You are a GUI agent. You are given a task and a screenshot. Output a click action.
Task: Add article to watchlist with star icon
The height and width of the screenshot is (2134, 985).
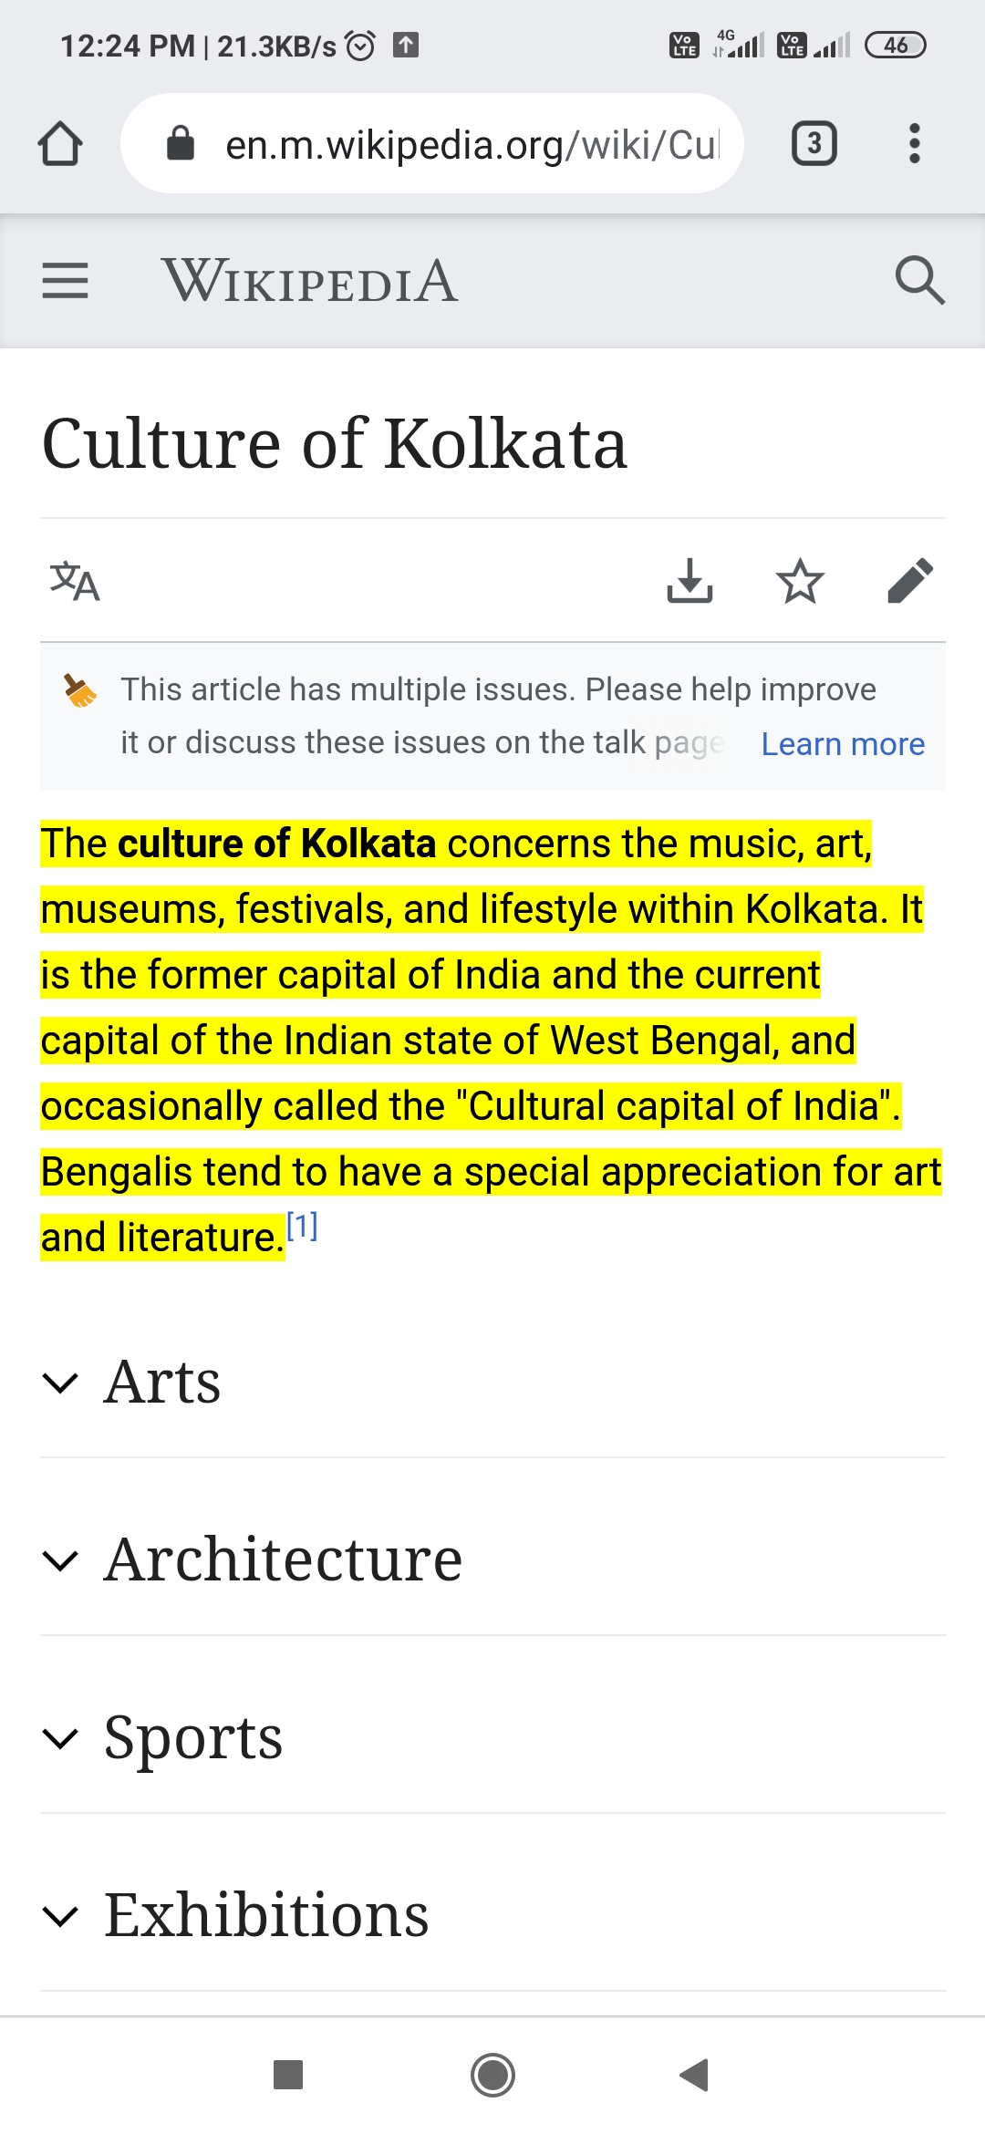click(x=800, y=581)
